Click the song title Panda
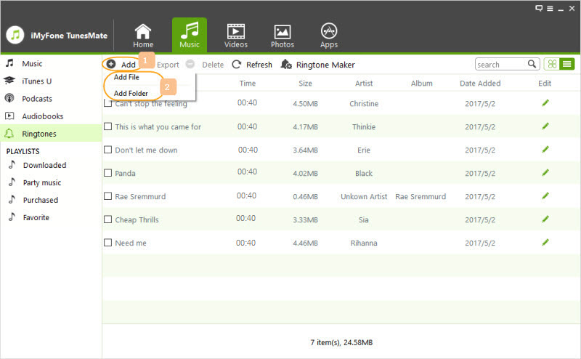 [125, 173]
